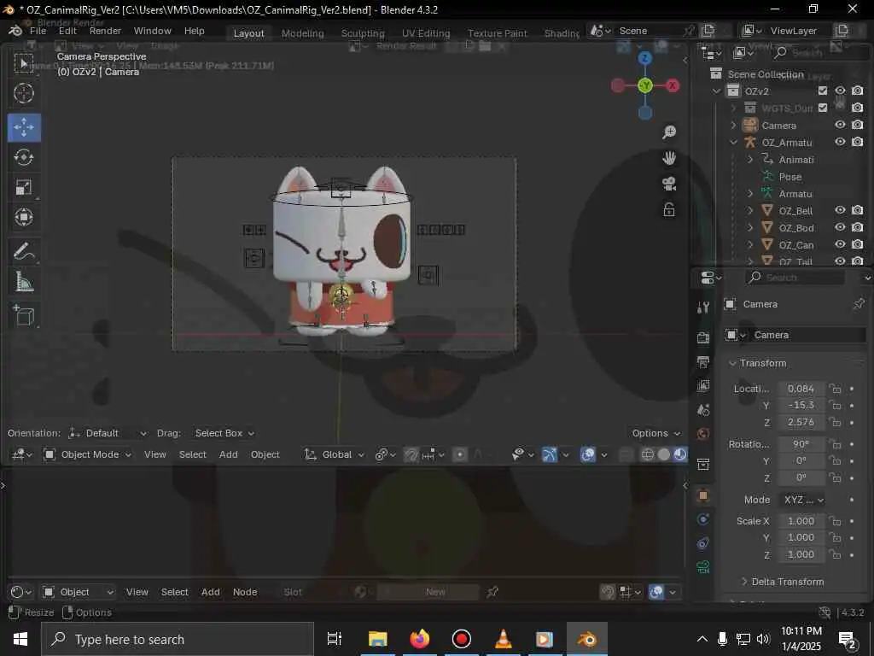Viewport: 874px width, 656px height.
Task: Open the Drag Select Box dropdown
Action: click(224, 433)
